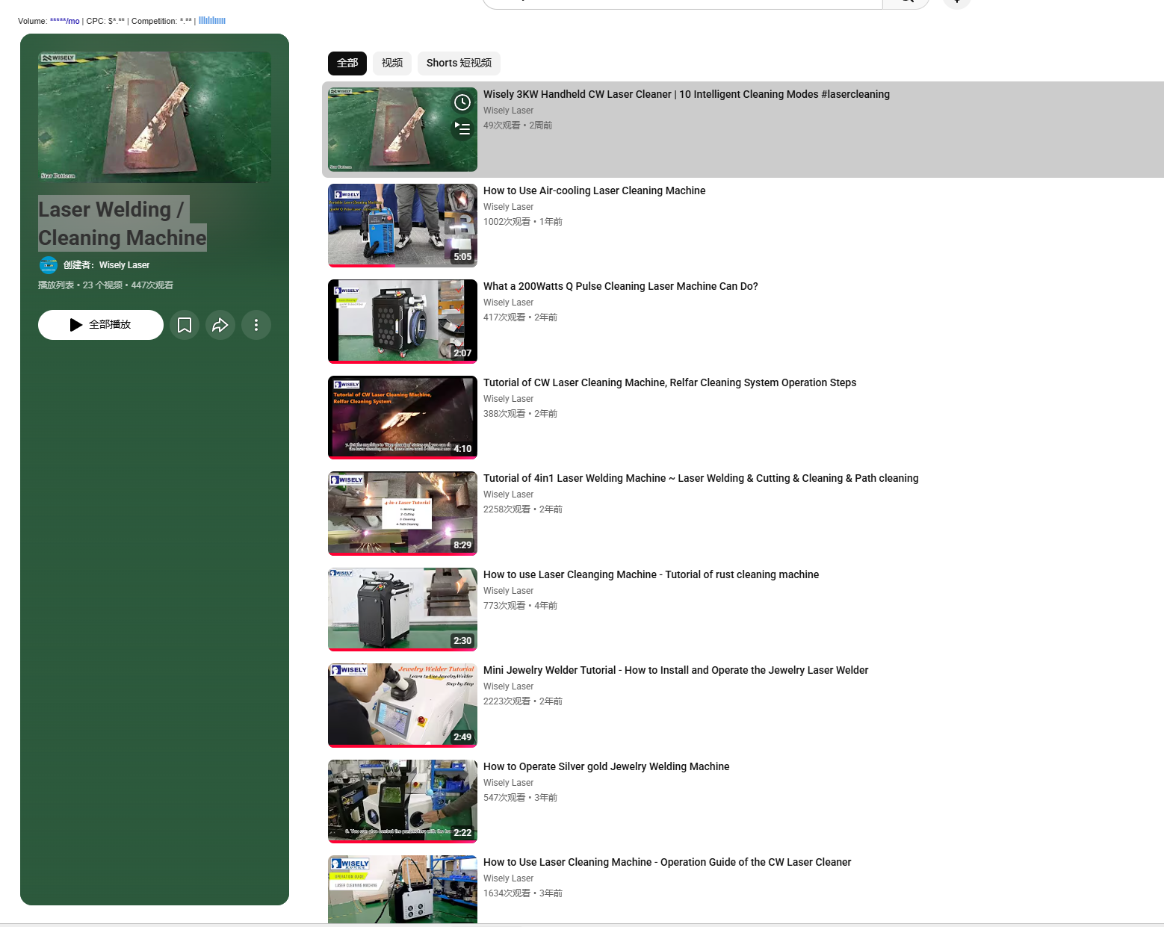Click the 417次观看 • 2年前 view count text
Viewport: 1164px width, 927px height.
click(x=520, y=317)
